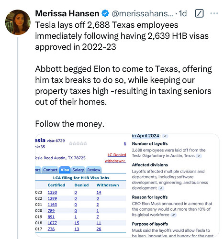The width and height of the screenshot is (224, 239).
Task: Open the Review tab
Action: tap(94, 170)
